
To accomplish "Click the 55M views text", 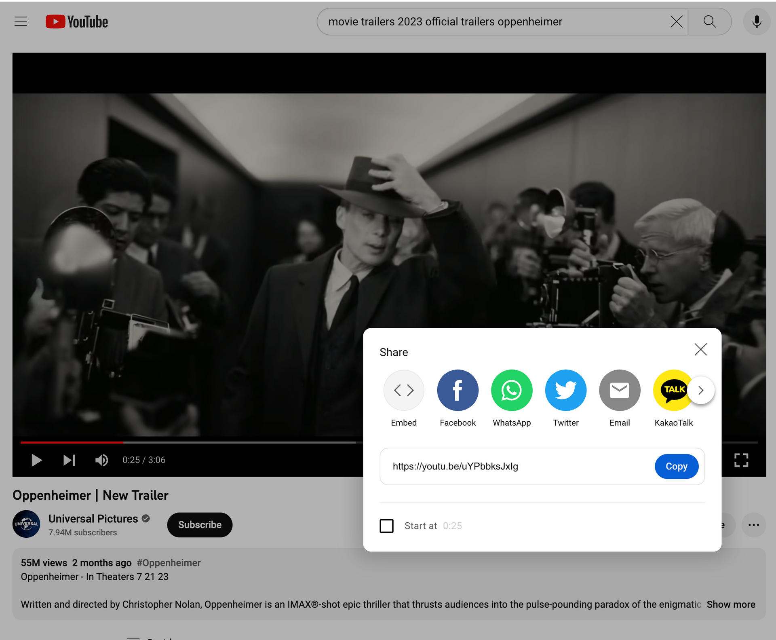I will (44, 563).
